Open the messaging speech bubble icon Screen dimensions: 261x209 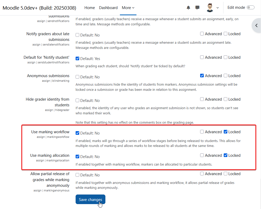pyautogui.click(x=197, y=8)
